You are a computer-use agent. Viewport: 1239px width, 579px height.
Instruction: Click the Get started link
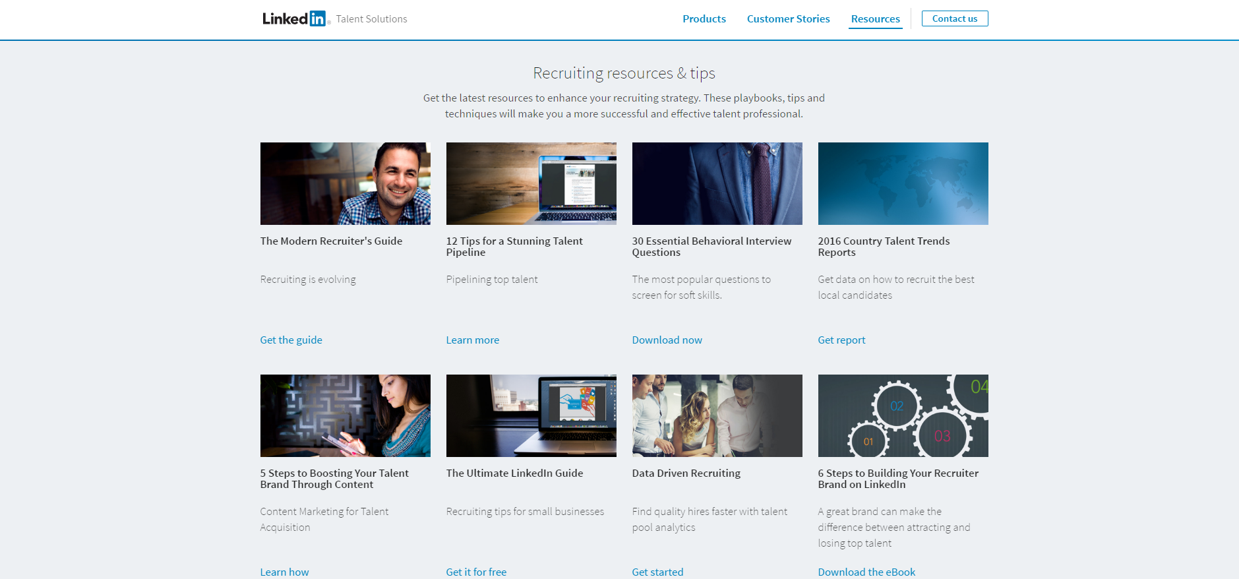pos(657,572)
